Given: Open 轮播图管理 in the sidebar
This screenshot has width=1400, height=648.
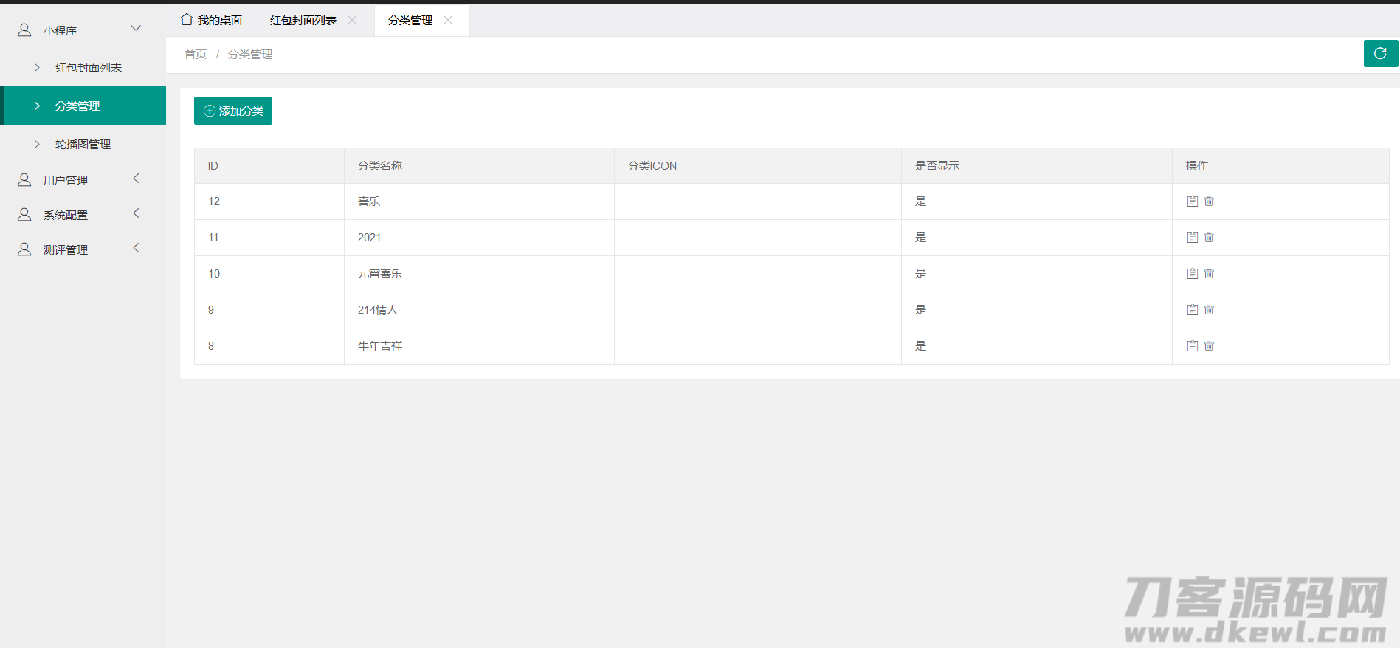Looking at the screenshot, I should pyautogui.click(x=83, y=144).
